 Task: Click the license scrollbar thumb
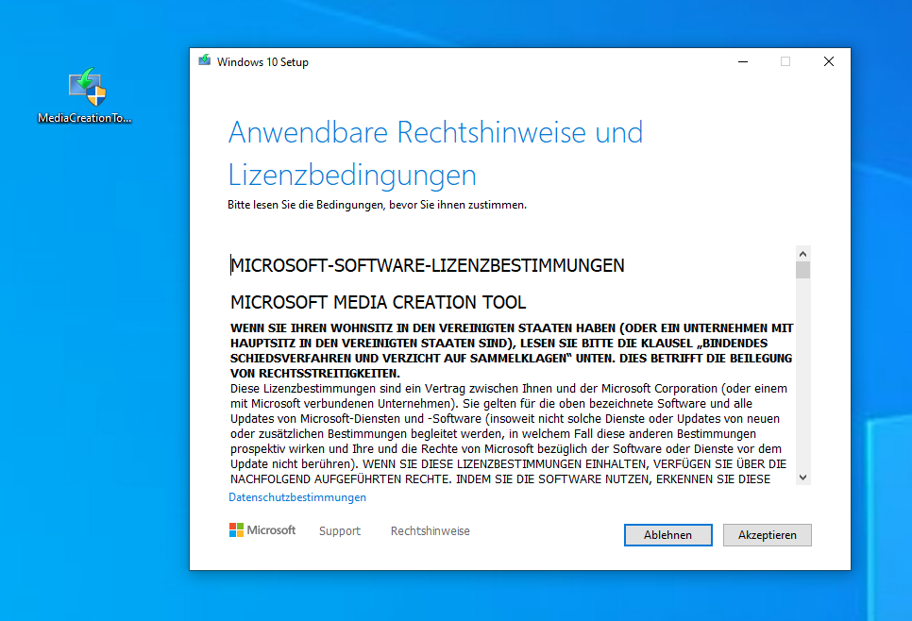[802, 271]
